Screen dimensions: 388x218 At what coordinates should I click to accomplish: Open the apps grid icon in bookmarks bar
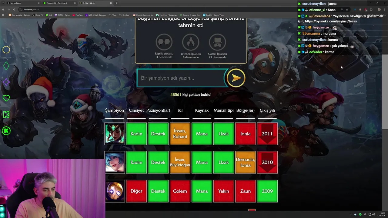pyautogui.click(x=3, y=15)
